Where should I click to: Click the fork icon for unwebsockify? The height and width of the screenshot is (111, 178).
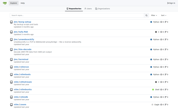(x=166, y=39)
